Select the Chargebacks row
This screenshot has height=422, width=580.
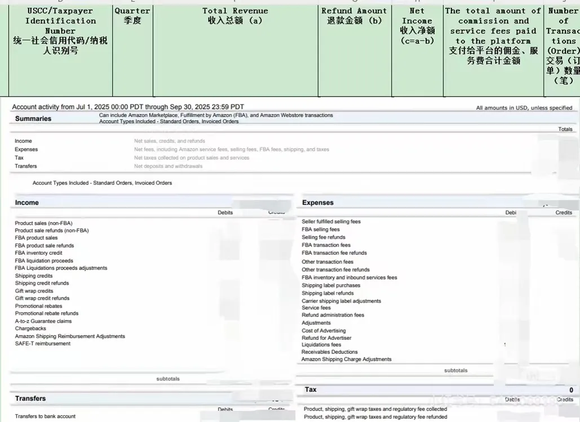tap(30, 329)
